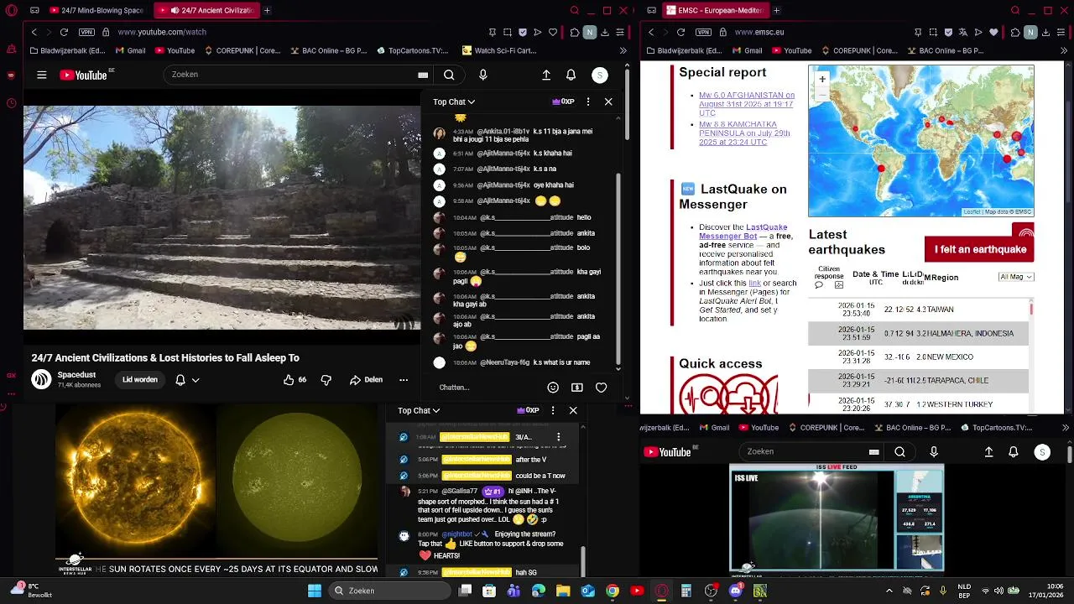Image resolution: width=1074 pixels, height=604 pixels.
Task: Open notifications bell in top YouTube header
Action: point(571,75)
